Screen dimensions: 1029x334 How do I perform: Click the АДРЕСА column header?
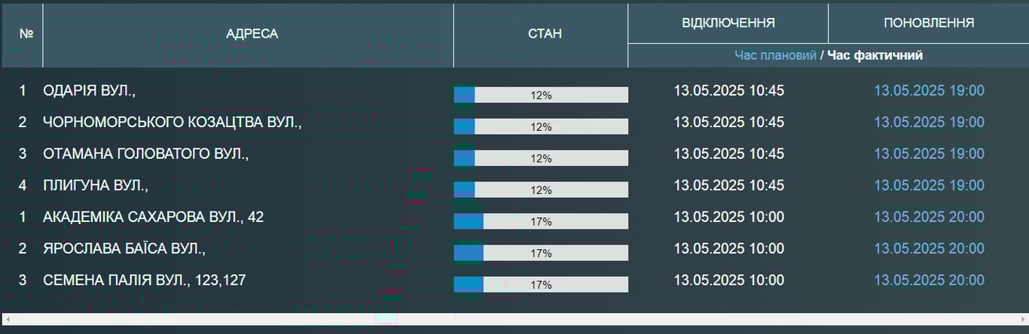pos(252,34)
